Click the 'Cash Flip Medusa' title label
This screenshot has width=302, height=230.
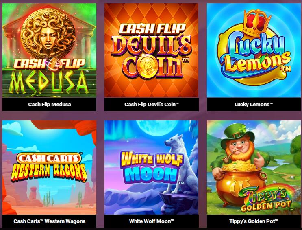coord(50,104)
